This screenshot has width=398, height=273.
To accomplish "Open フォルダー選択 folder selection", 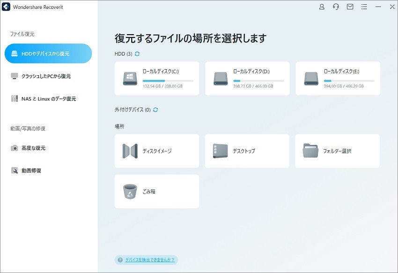I will pos(337,151).
